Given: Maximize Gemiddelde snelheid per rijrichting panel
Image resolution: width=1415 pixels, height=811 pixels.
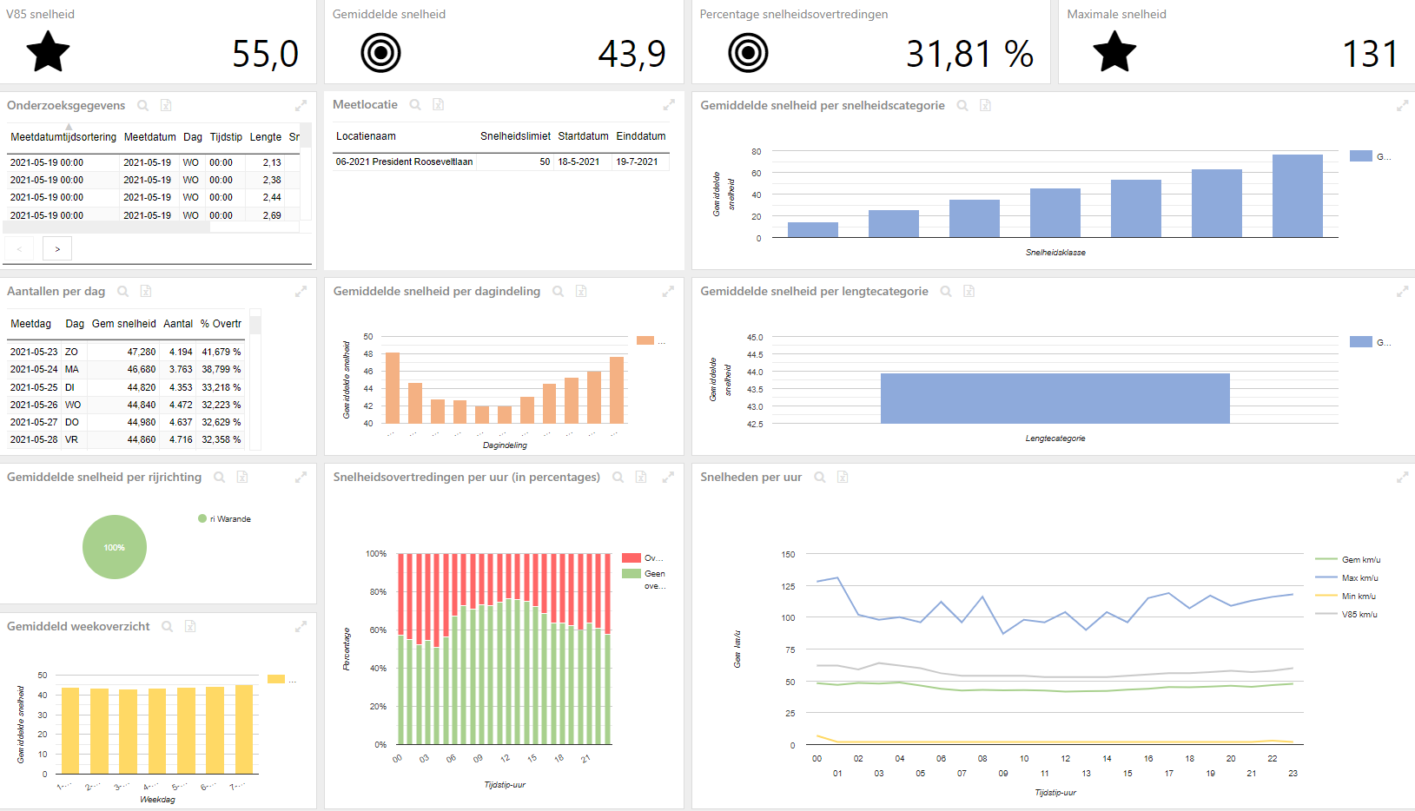Looking at the screenshot, I should (x=301, y=478).
